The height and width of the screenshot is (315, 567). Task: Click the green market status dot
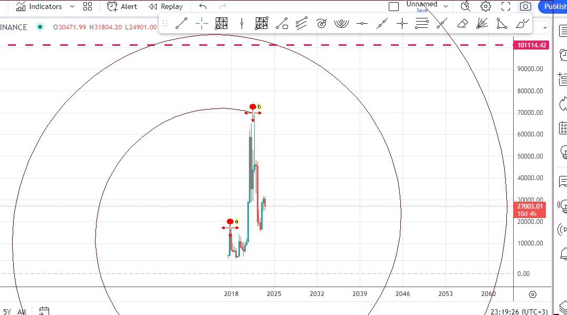click(40, 27)
